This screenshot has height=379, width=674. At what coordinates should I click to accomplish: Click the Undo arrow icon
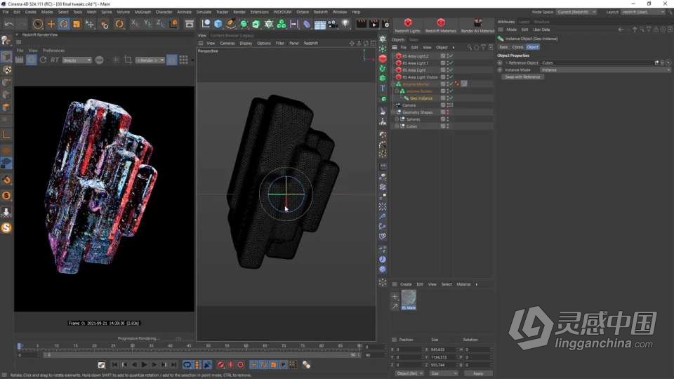pos(8,24)
